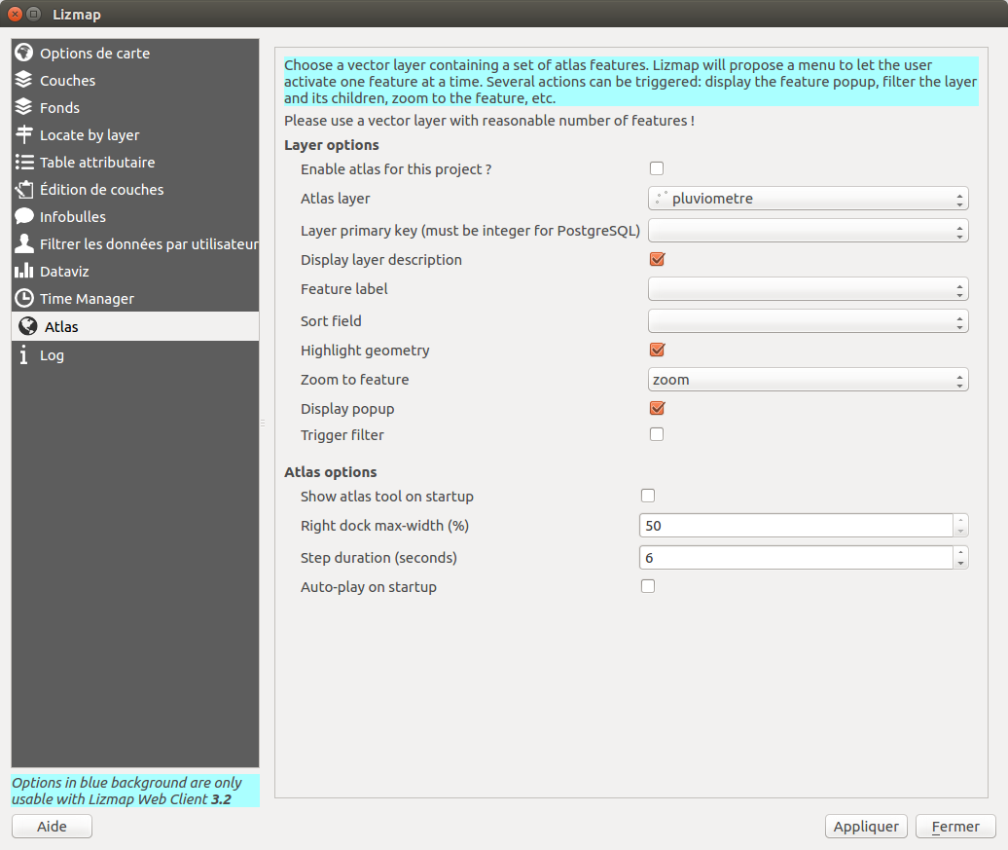Expand the Feature label combo box

[809, 289]
